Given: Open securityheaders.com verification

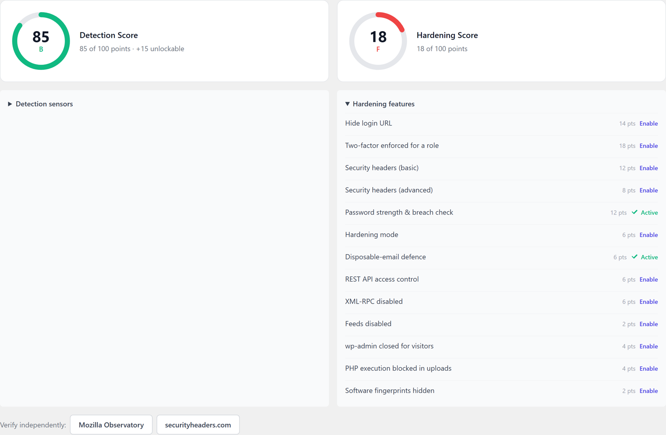Looking at the screenshot, I should point(198,425).
